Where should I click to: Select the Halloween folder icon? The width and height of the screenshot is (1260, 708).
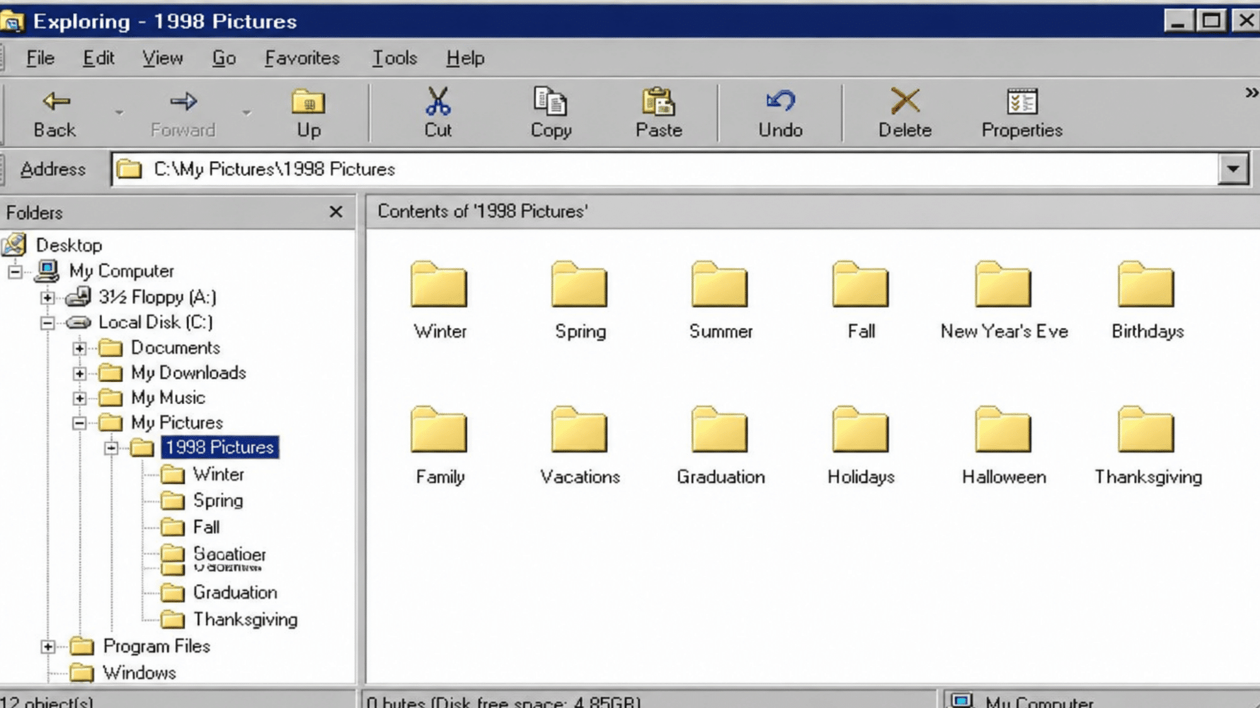(1004, 430)
